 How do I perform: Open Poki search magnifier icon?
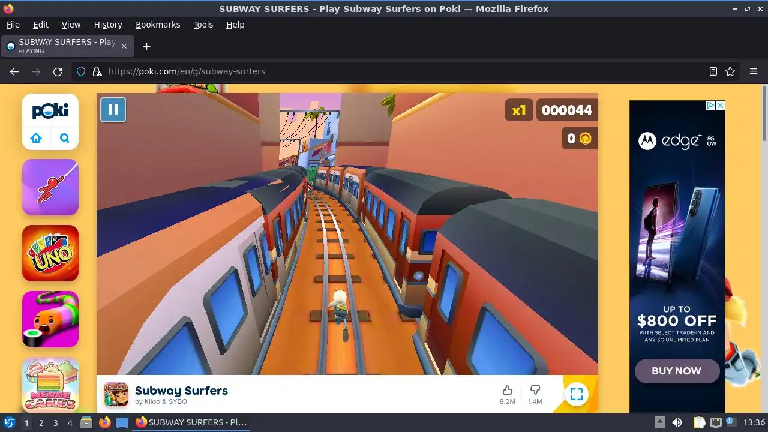click(x=65, y=138)
